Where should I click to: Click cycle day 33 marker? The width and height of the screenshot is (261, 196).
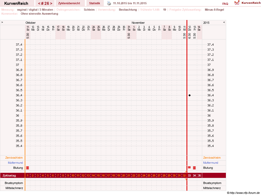189,175
